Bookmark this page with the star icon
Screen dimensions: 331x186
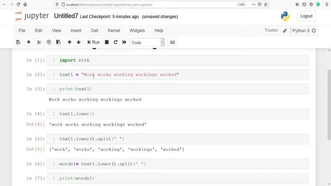pos(265,5)
